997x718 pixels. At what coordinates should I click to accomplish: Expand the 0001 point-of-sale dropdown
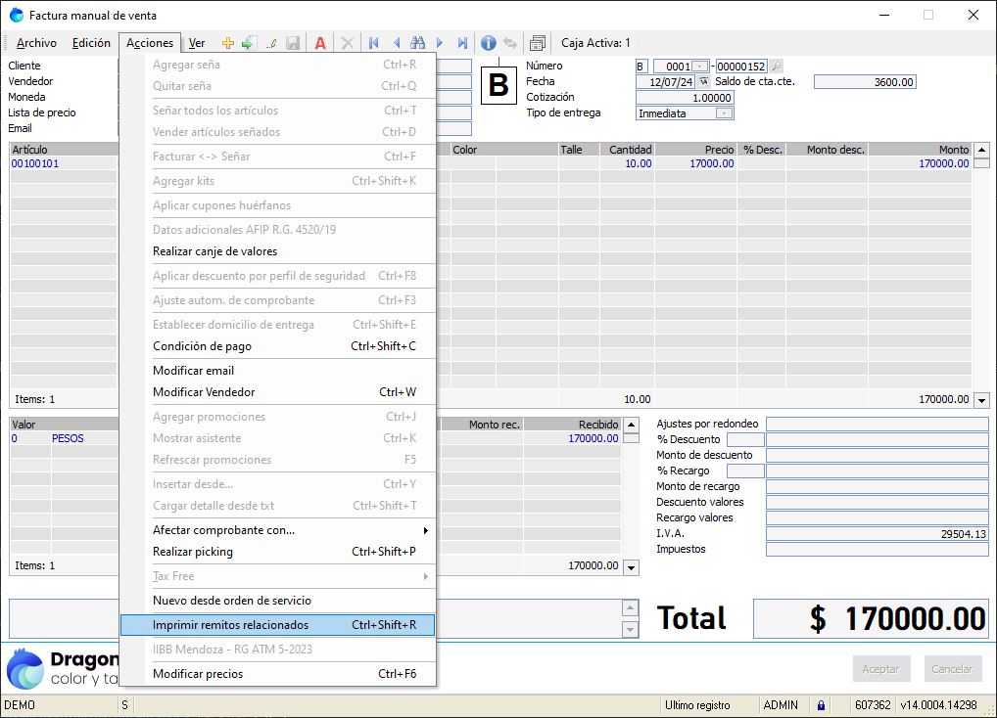pos(700,66)
